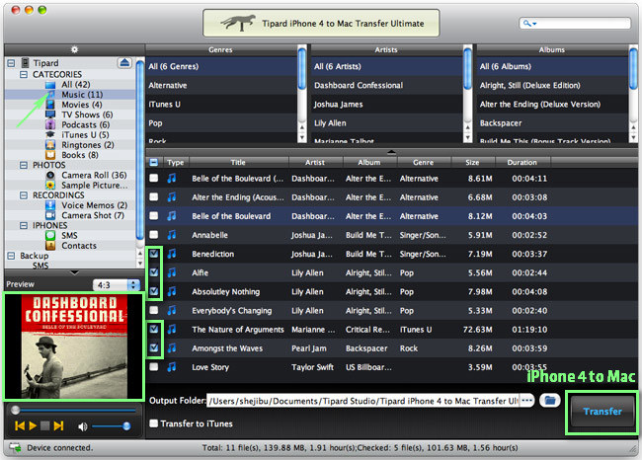This screenshot has height=460, width=642.
Task: Collapse the RECORDINGS tree section
Action: pos(24,195)
